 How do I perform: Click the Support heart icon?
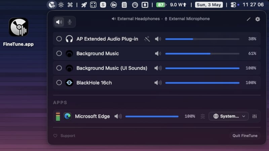(x=55, y=136)
